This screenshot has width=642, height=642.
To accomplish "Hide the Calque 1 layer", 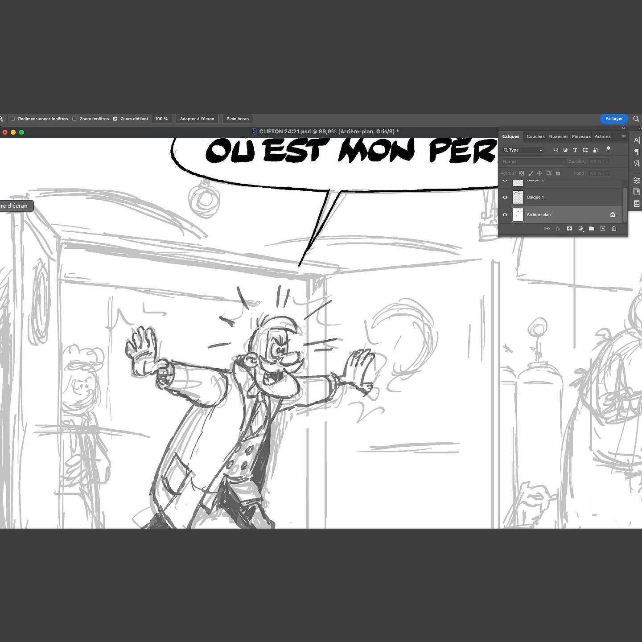I will (505, 197).
